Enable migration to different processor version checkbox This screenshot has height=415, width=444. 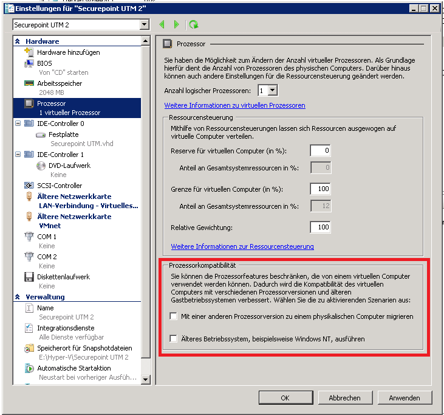[x=174, y=316]
